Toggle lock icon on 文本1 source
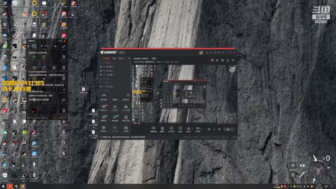 [104, 71]
